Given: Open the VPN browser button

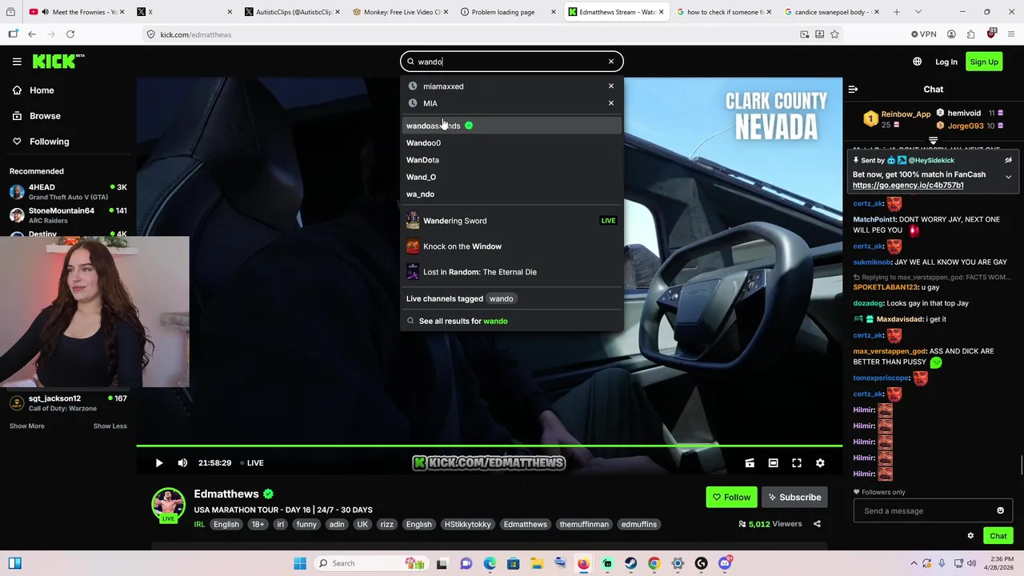Looking at the screenshot, I should click(x=923, y=34).
